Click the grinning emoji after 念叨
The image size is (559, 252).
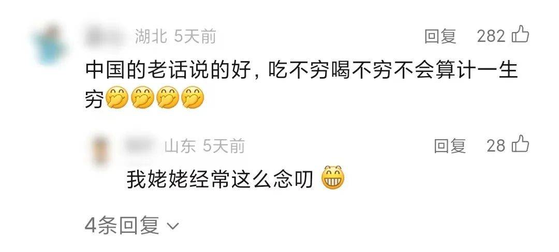pos(333,177)
